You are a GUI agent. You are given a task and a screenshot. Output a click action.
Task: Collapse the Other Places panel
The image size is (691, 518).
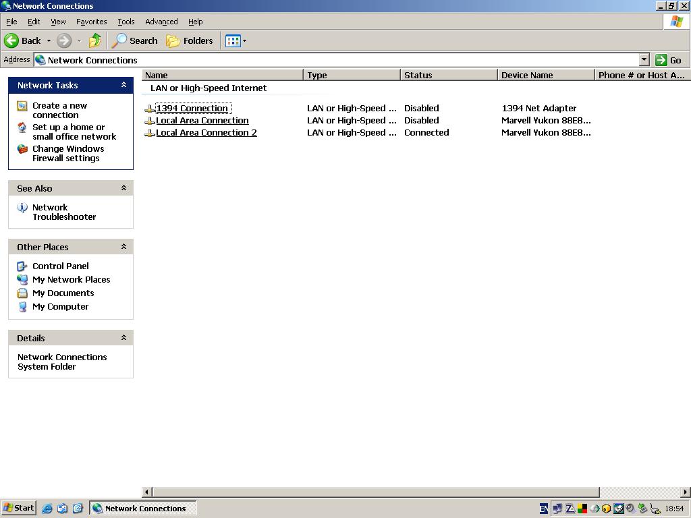124,247
